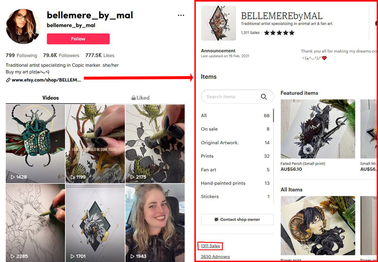Open the www.etsy.com/shop link
Viewport: 378px width, 262px height.
click(x=46, y=80)
